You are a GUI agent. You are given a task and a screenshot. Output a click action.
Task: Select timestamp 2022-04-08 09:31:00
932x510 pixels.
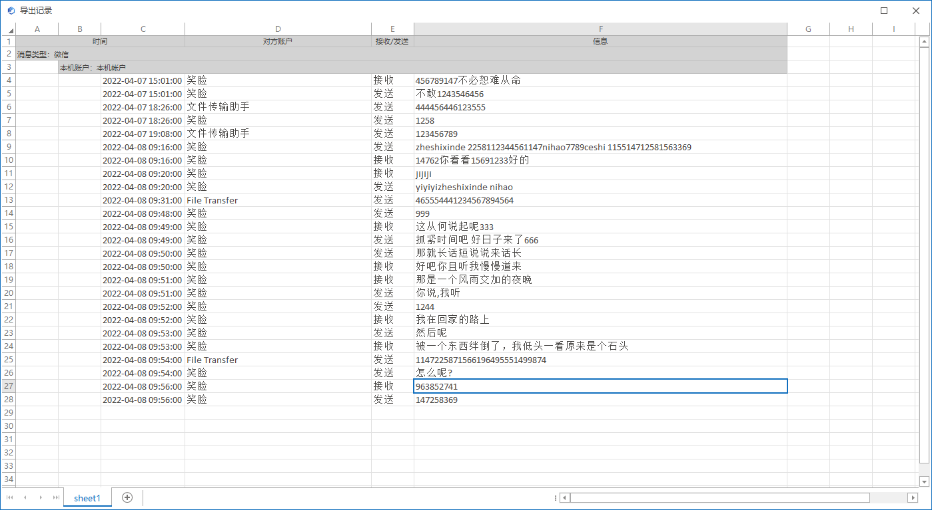143,200
